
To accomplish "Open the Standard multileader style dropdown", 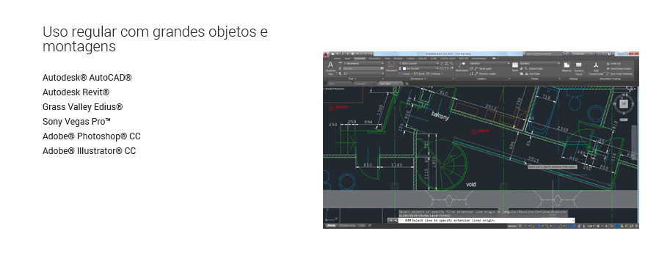I will pyautogui.click(x=489, y=63).
